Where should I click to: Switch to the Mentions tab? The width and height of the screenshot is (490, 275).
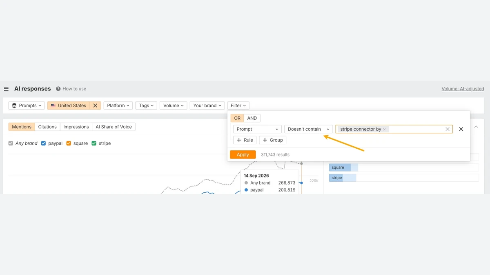click(22, 127)
